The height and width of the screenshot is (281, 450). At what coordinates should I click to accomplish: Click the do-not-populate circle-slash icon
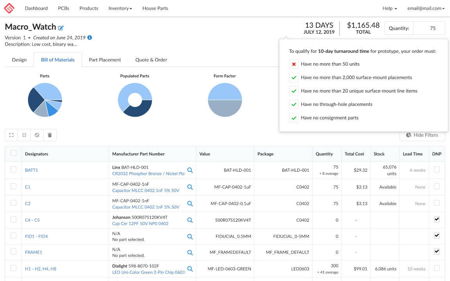(37, 135)
